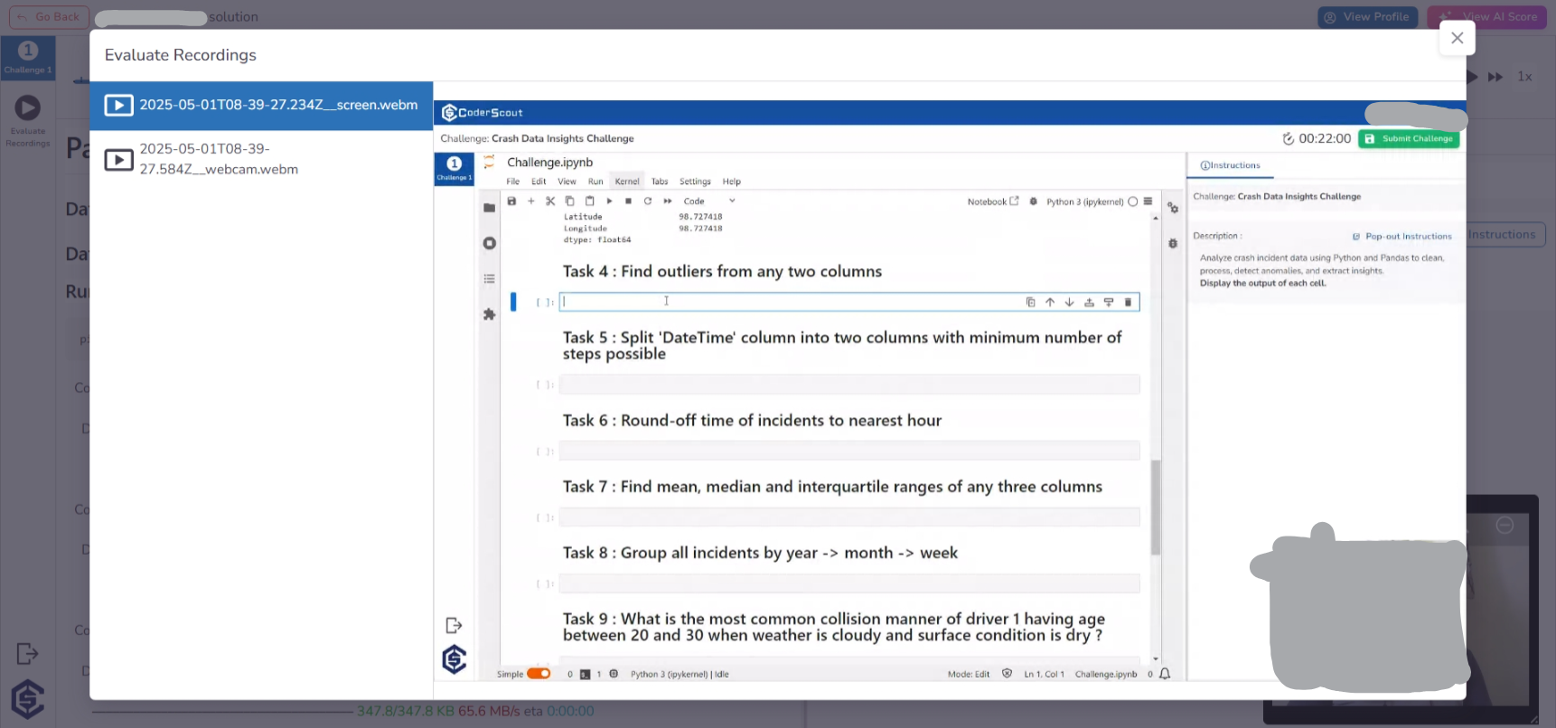1556x728 pixels.
Task: Save the notebook with the floppy disk icon
Action: [x=511, y=201]
